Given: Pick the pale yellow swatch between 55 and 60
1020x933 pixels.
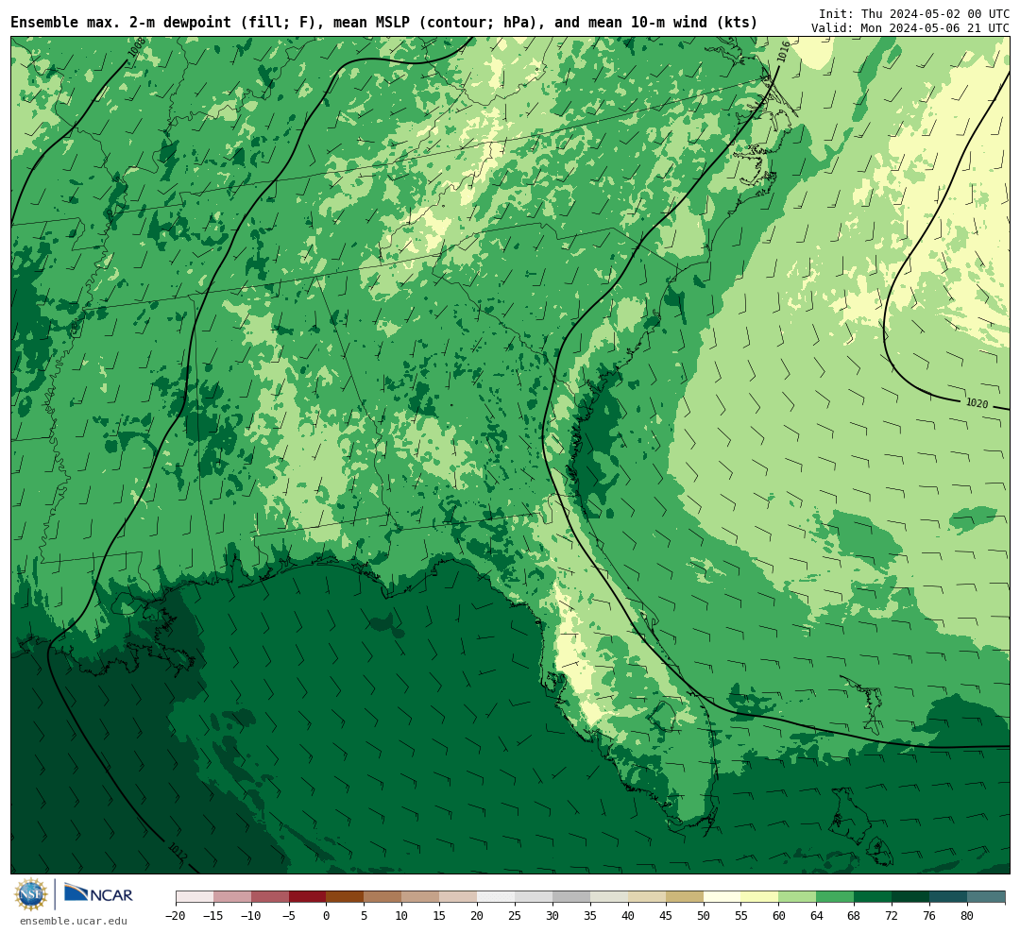Looking at the screenshot, I should click(760, 896).
